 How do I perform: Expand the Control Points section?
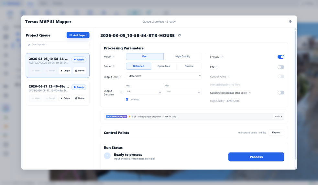point(276,132)
